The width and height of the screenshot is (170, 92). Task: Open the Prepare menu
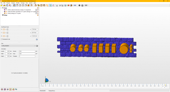click(x=8, y=3)
